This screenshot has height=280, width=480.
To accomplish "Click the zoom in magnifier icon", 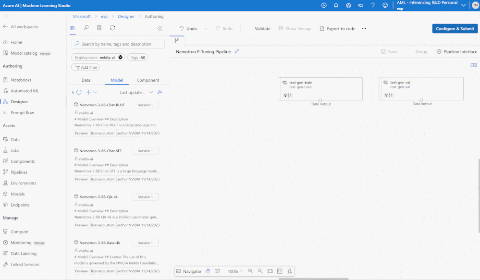I will [250, 271].
